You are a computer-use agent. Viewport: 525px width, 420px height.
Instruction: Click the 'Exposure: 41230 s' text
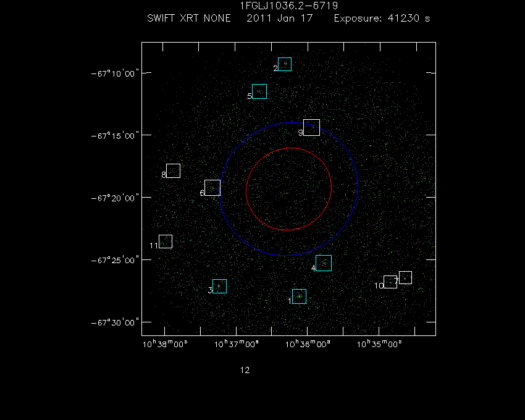point(382,18)
